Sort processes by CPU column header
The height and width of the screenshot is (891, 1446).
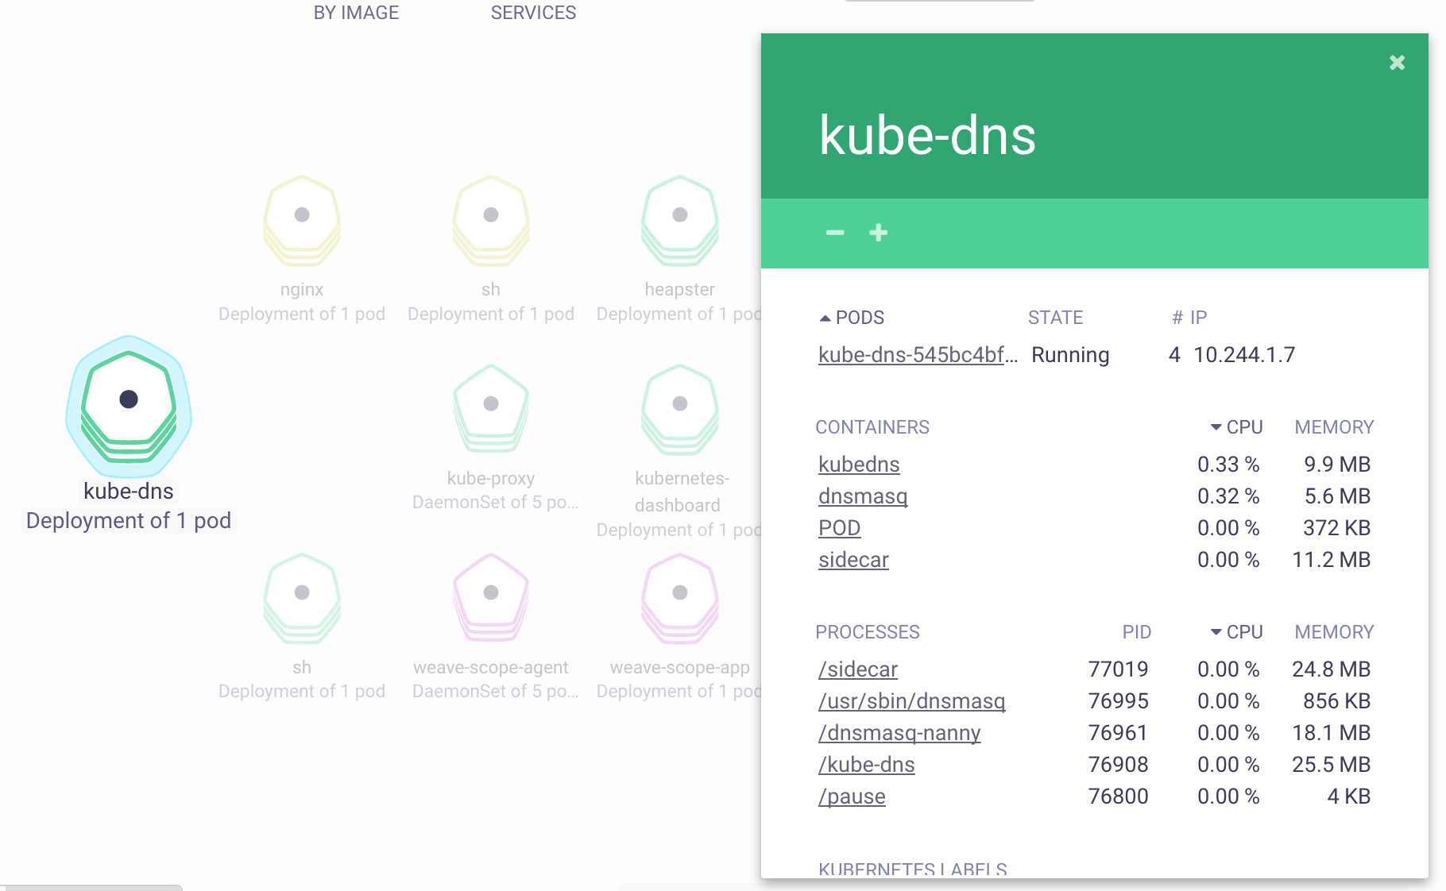pos(1243,632)
